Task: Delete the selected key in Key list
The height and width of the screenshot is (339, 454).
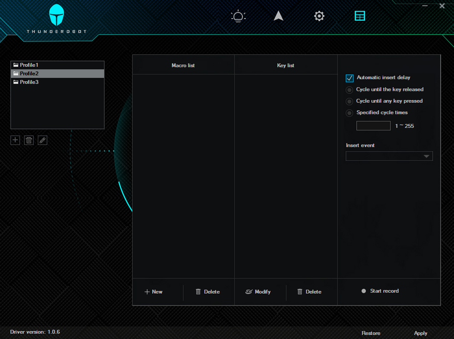Action: 309,292
